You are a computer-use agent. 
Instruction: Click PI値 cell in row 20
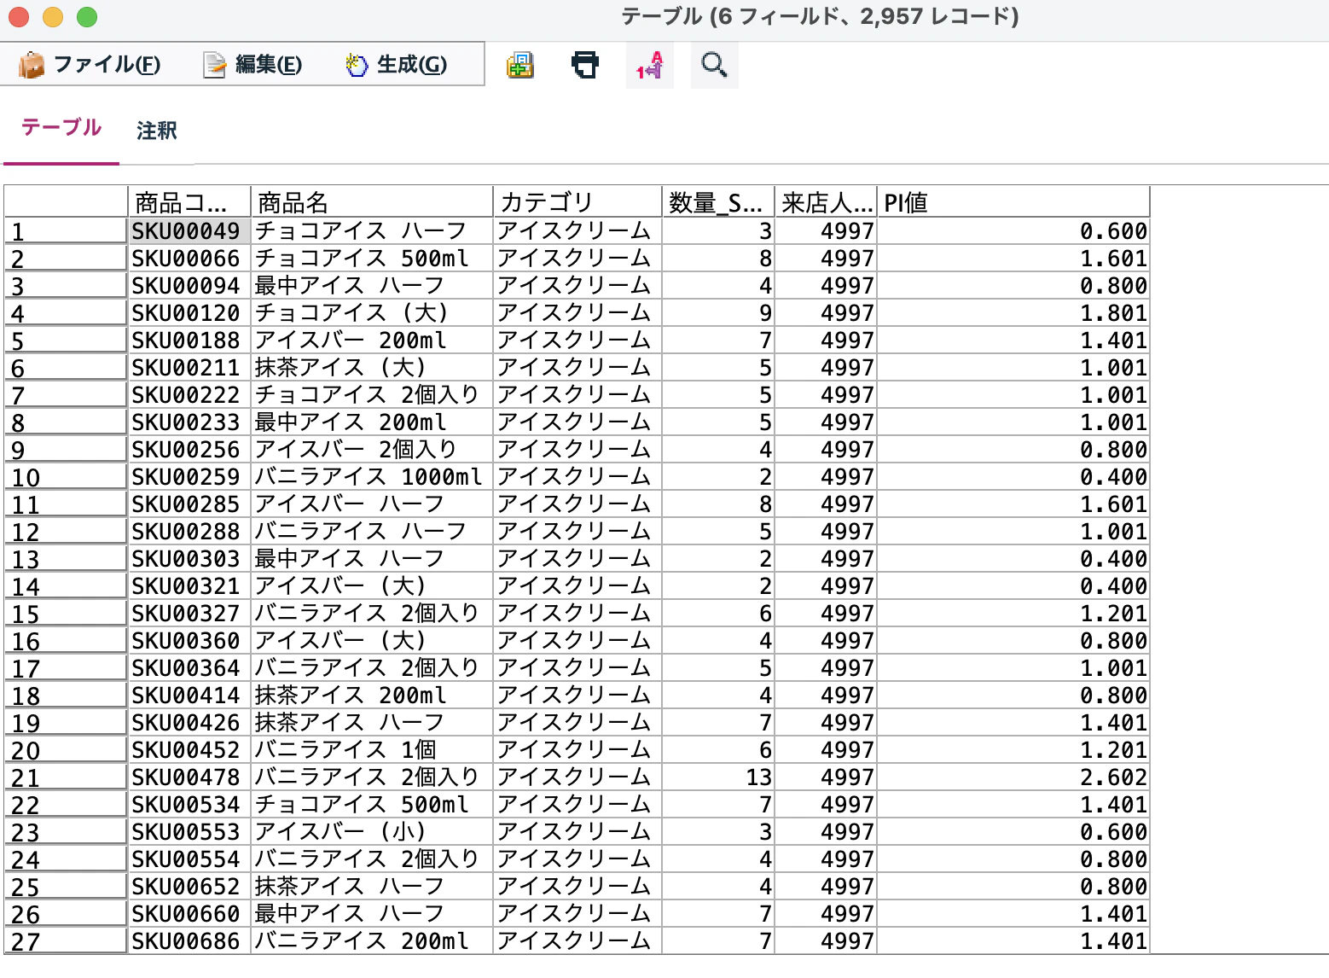tap(1013, 750)
